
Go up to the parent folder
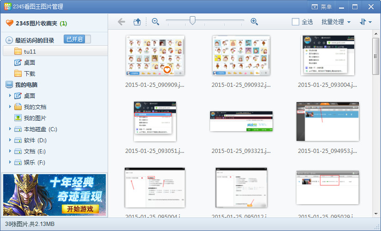point(137,22)
